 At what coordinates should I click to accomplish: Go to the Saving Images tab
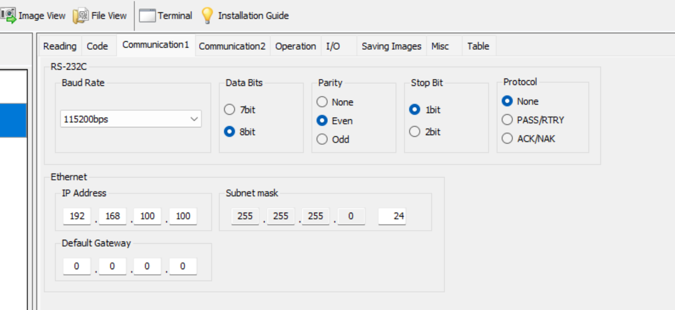(x=391, y=46)
